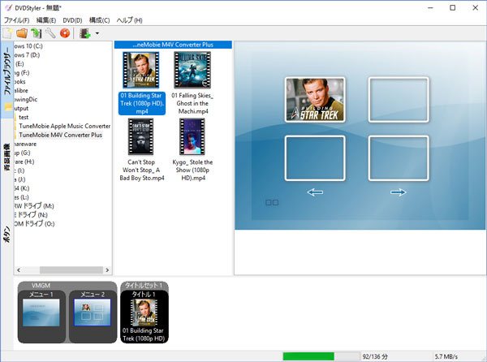Click the folder path header neMobie M4V Converter Plus

173,45
